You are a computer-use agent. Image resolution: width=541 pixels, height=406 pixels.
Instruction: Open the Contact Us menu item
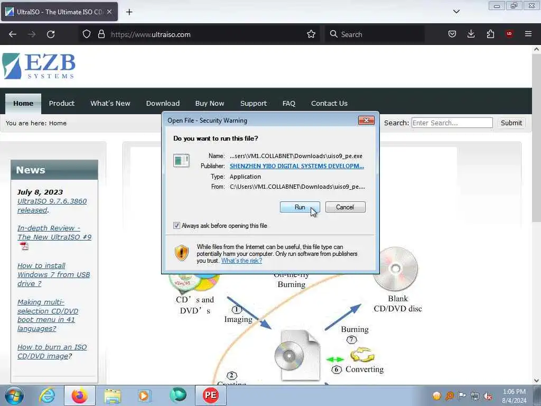click(329, 104)
